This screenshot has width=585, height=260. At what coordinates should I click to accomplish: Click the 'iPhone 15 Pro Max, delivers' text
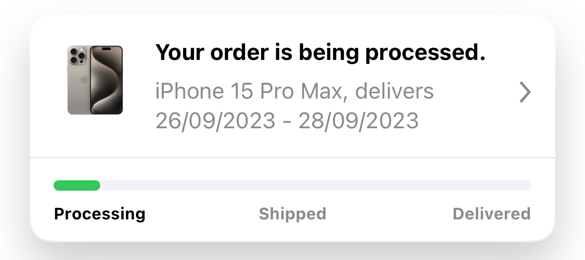pyautogui.click(x=294, y=91)
